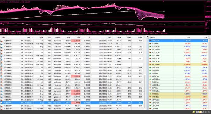Select the EURNZDm row in market watch
The width and height of the screenshot is (211, 114).
[178, 97]
